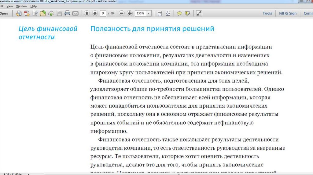The image size is (313, 175).
Task: Go to next page with down arrow
Action: tap(95, 13)
